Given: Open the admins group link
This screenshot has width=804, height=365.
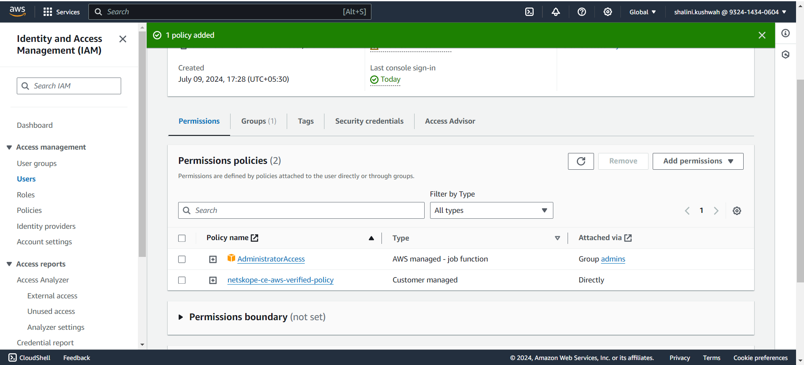Looking at the screenshot, I should [x=613, y=259].
